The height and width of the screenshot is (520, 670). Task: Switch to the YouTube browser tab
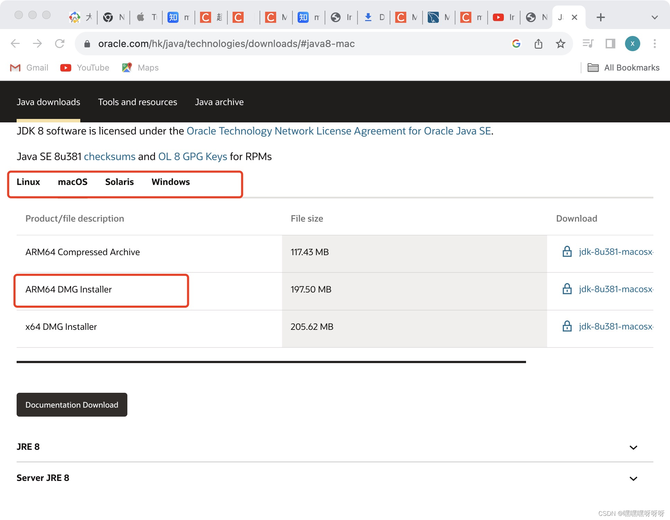coord(504,17)
